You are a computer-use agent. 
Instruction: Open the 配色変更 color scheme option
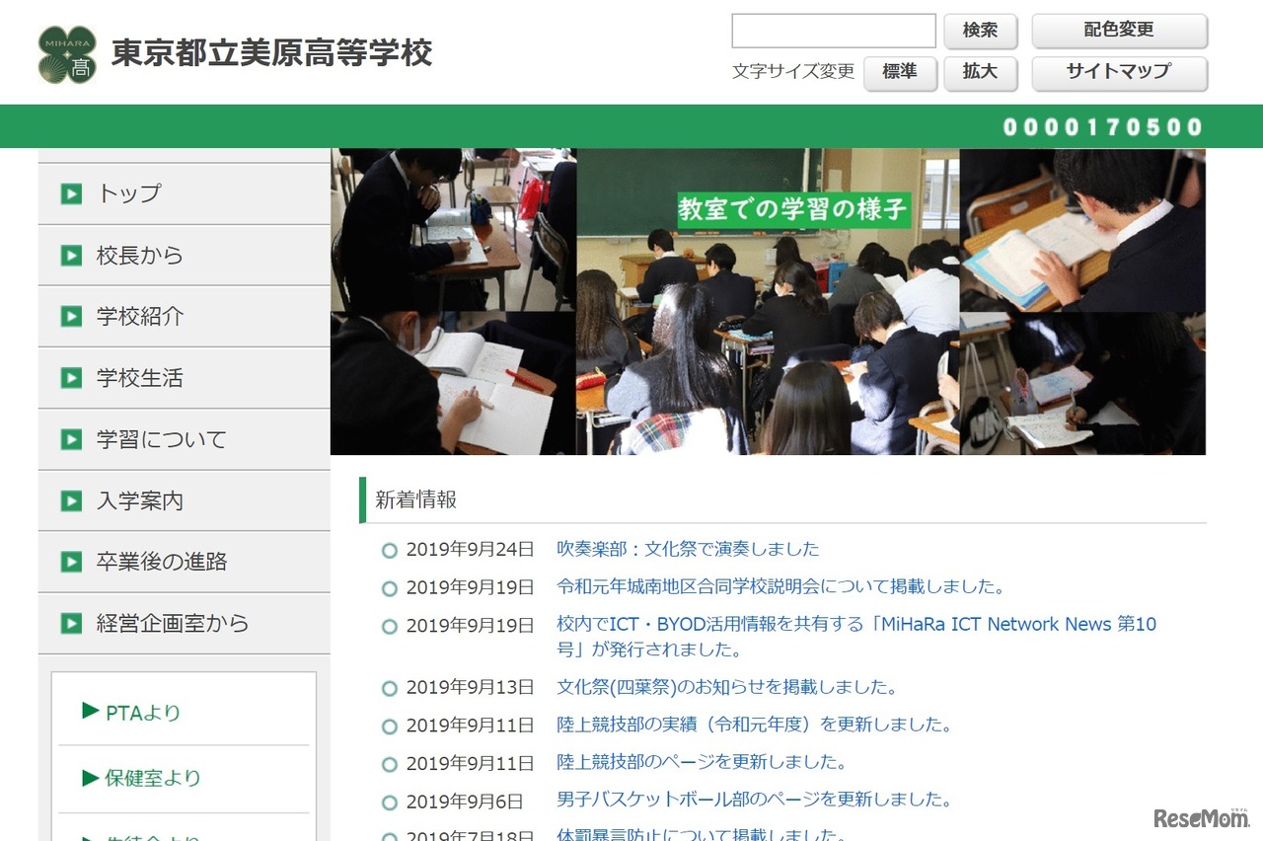(1119, 31)
